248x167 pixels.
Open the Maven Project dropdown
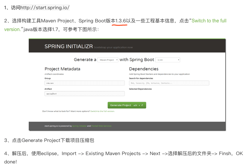108,60
